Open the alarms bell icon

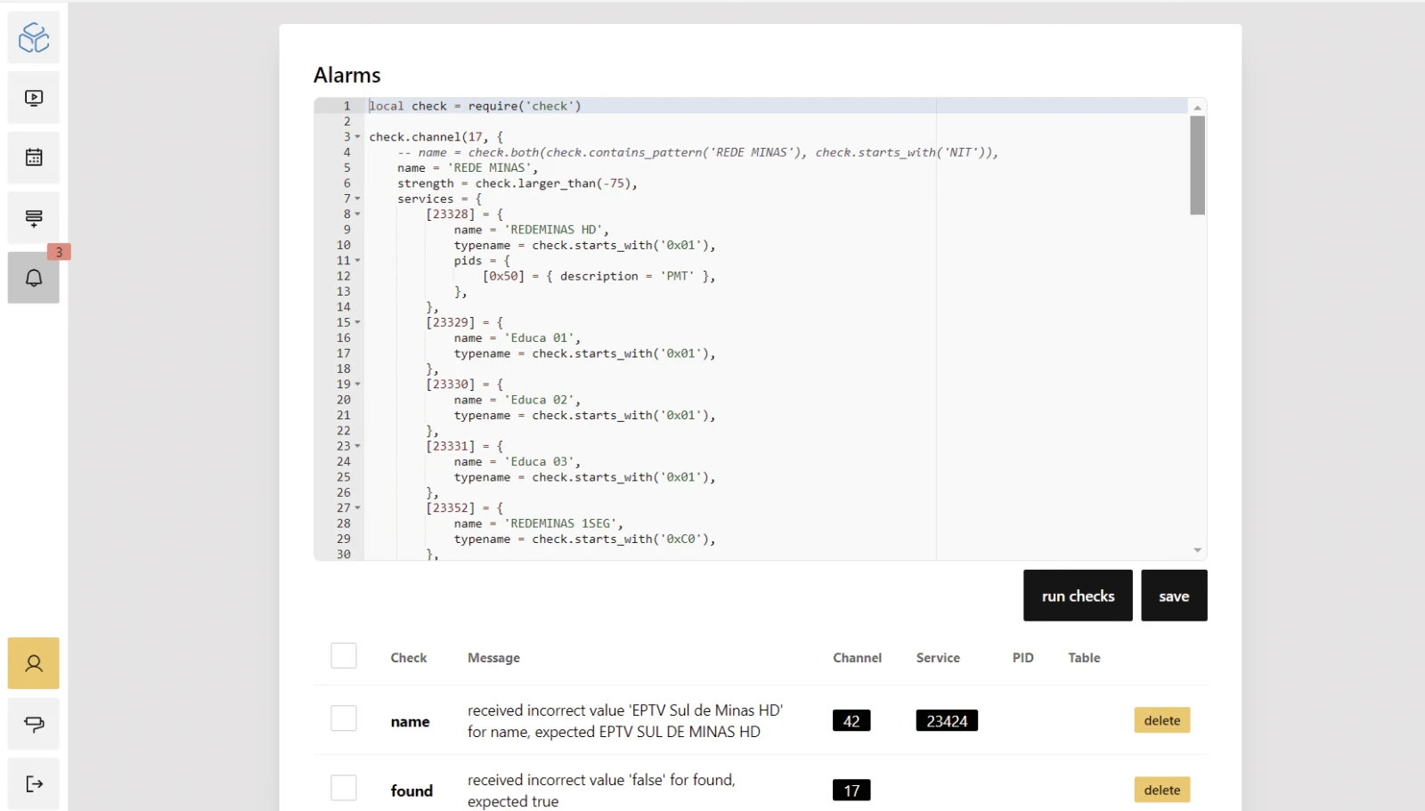[34, 278]
